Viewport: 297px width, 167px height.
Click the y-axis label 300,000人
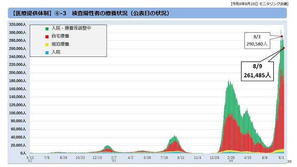pos(17,33)
